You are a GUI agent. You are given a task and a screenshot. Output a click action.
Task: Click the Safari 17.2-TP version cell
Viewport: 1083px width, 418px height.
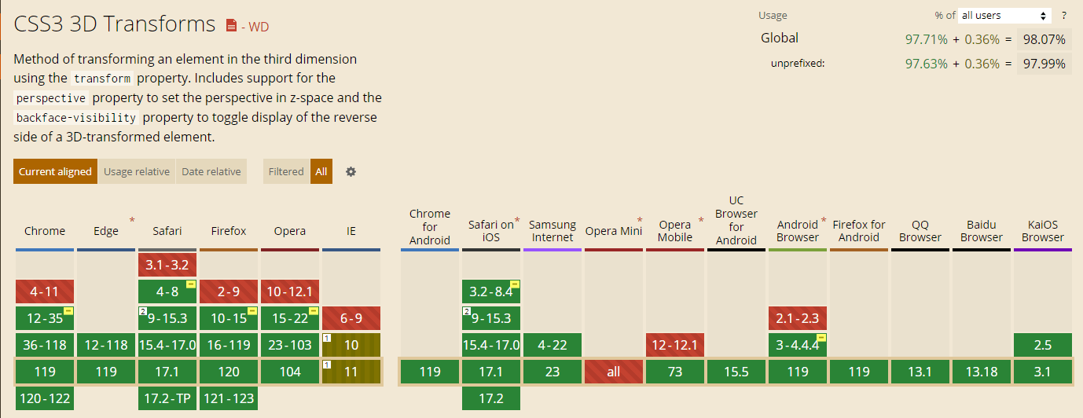[167, 398]
